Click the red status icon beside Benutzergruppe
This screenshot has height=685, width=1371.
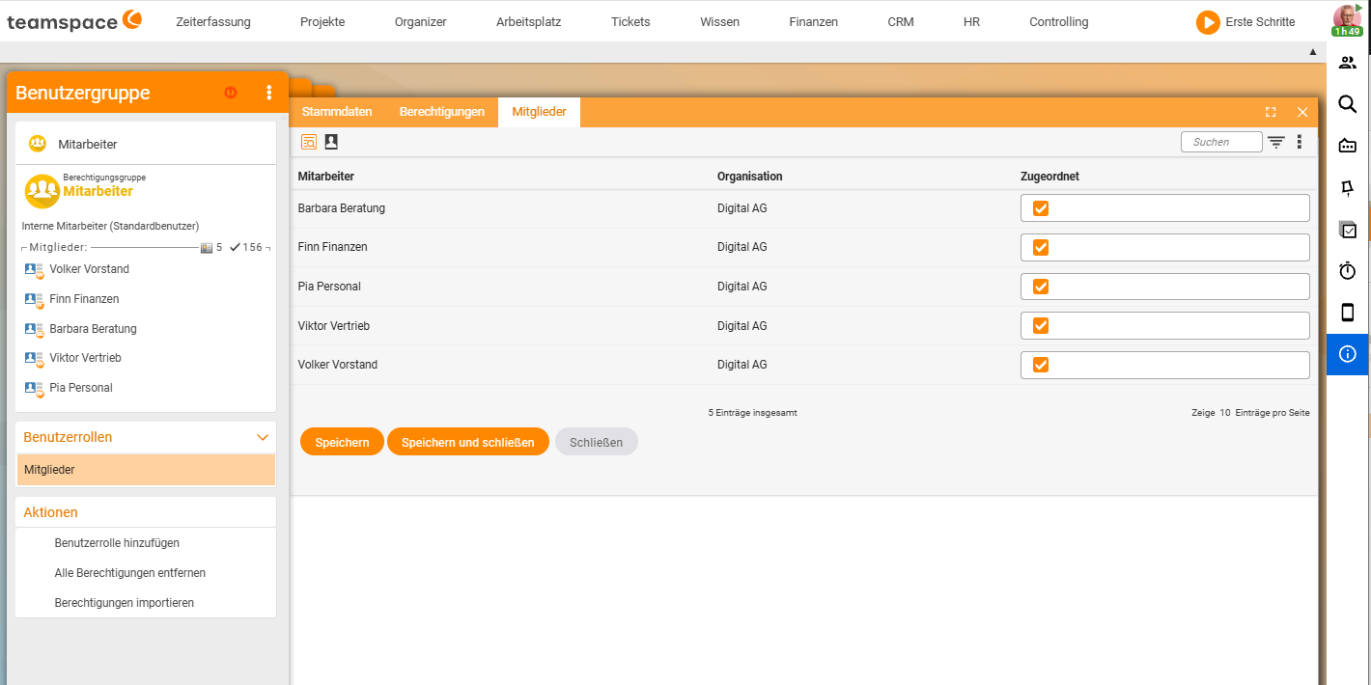[x=231, y=93]
